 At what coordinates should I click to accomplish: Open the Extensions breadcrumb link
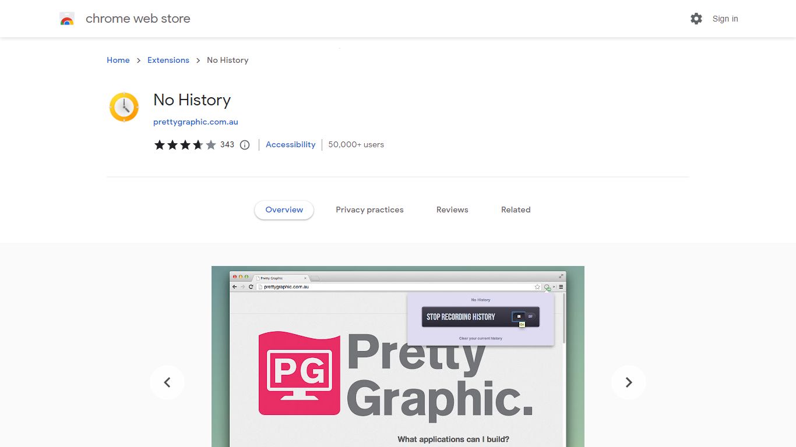168,60
